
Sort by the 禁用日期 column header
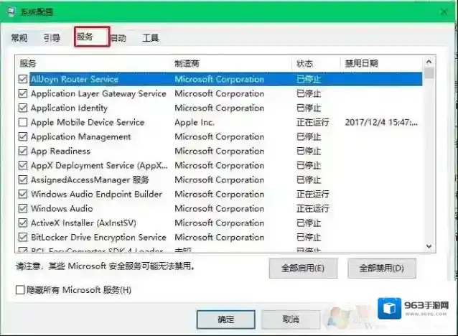pyautogui.click(x=362, y=63)
